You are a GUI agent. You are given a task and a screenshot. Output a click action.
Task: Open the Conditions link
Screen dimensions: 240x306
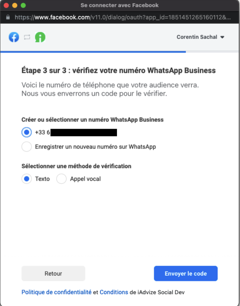click(114, 292)
